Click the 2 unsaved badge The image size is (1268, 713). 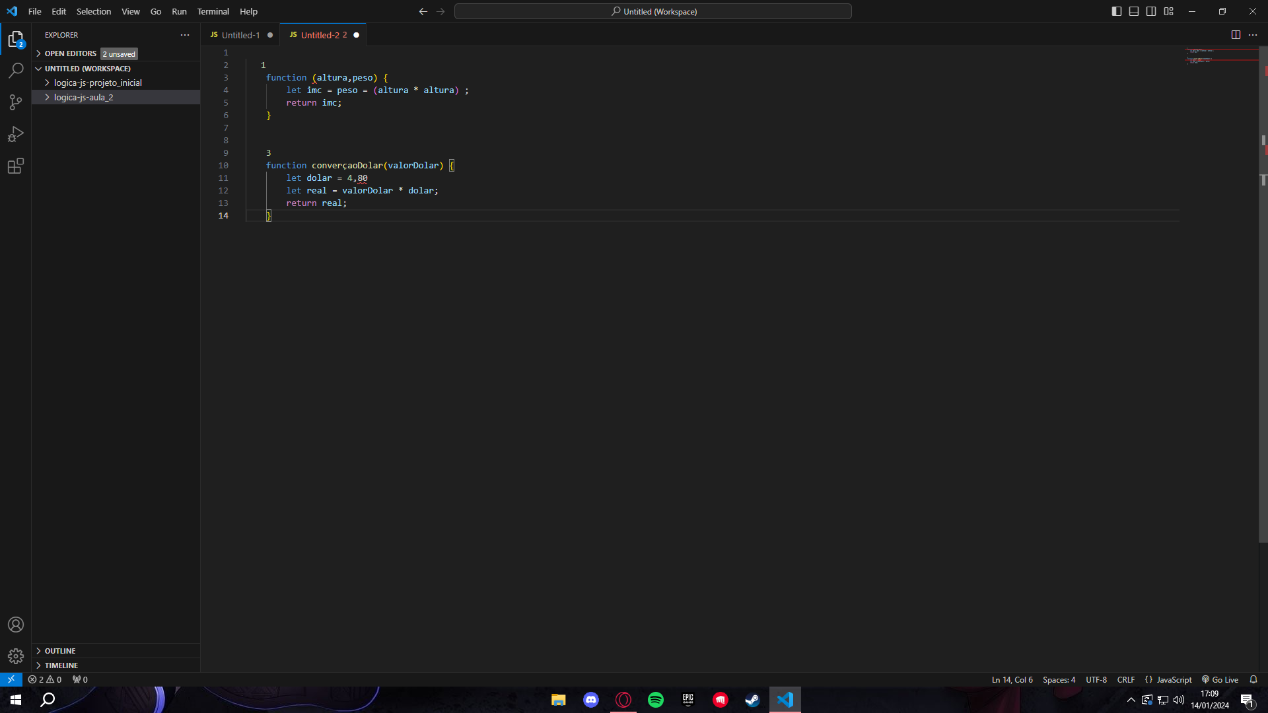pos(119,54)
